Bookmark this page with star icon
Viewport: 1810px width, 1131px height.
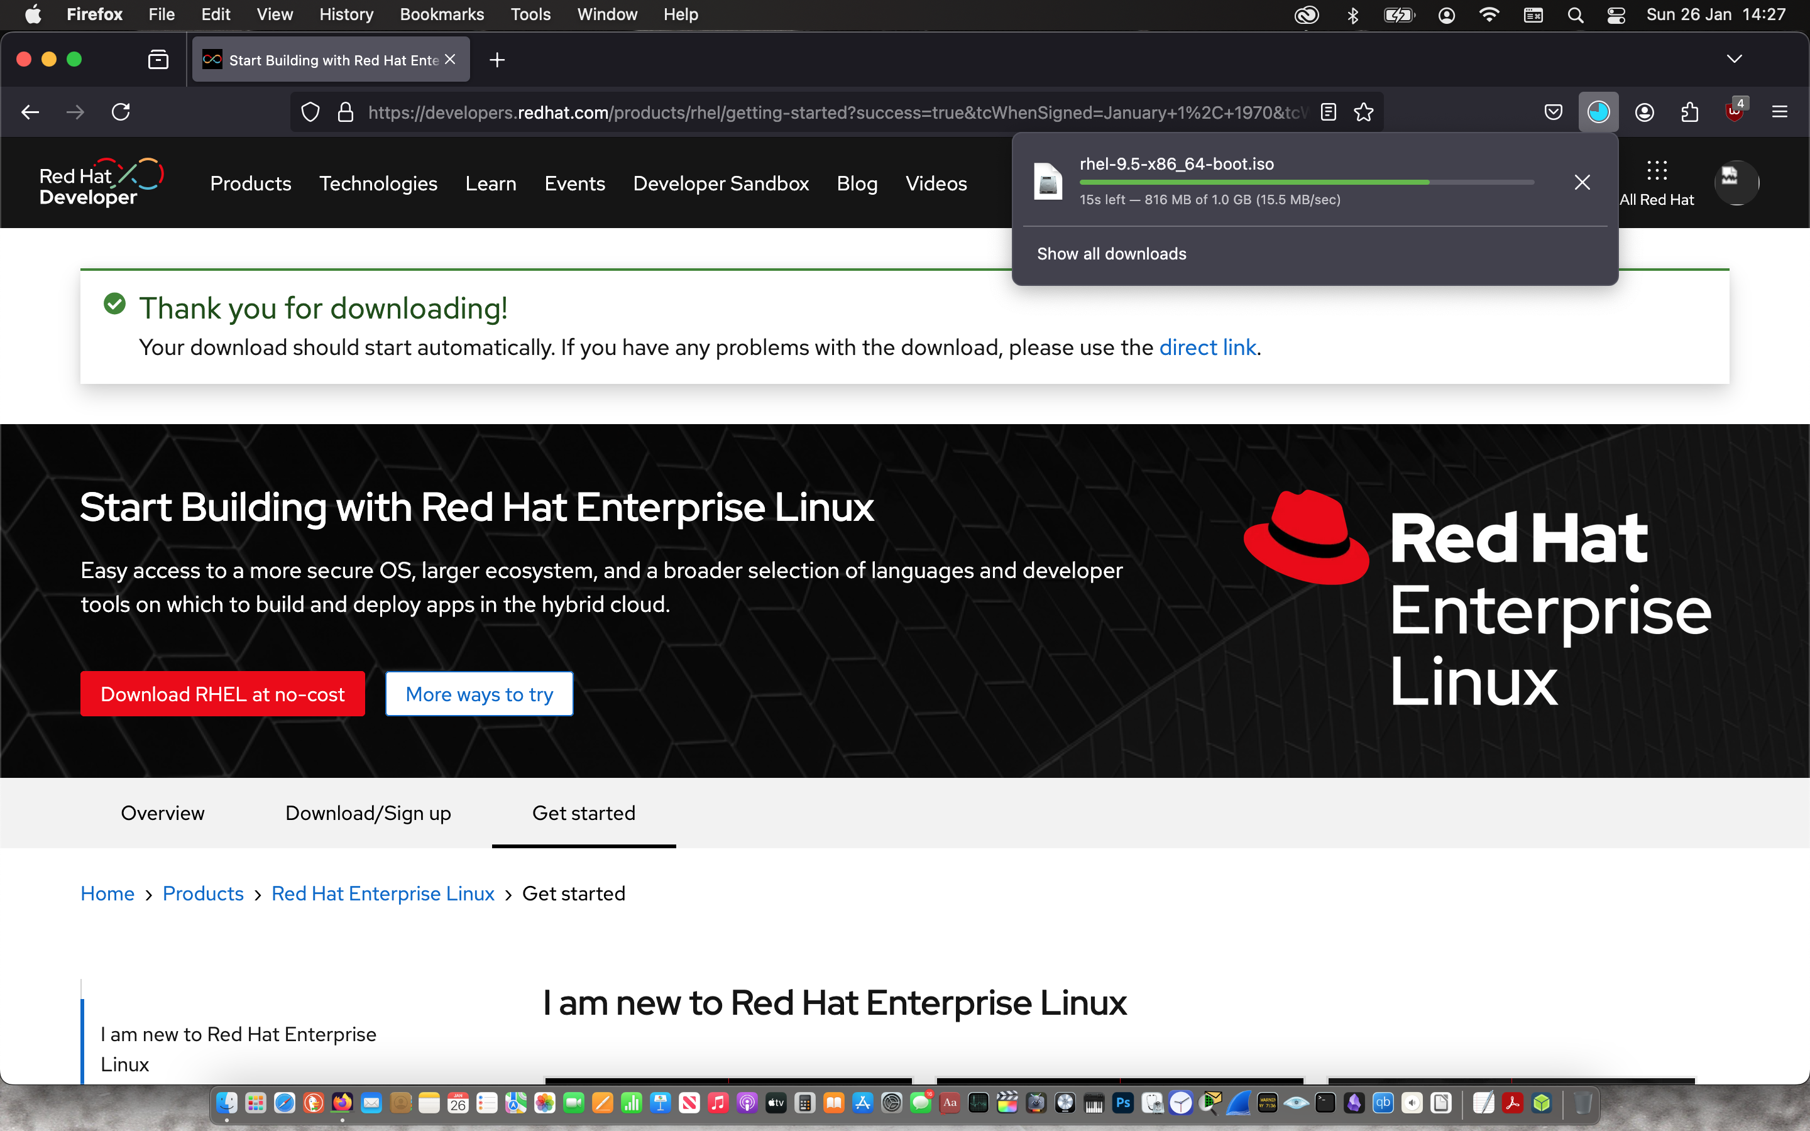[1364, 112]
